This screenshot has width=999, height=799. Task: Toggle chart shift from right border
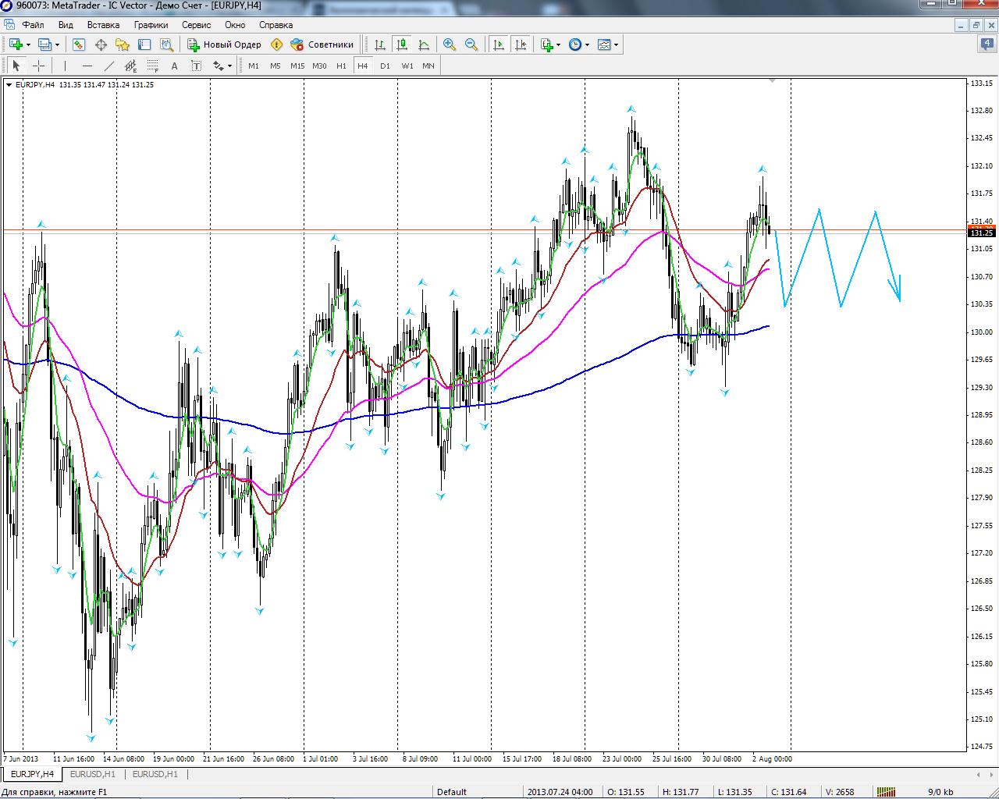521,44
